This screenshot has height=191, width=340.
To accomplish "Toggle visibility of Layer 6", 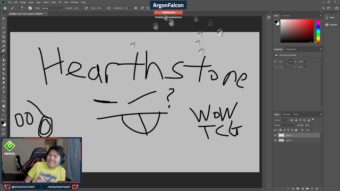I will [x=275, y=135].
